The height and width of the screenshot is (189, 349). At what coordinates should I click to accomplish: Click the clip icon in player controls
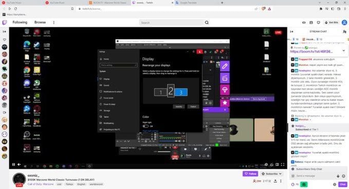[271, 164]
